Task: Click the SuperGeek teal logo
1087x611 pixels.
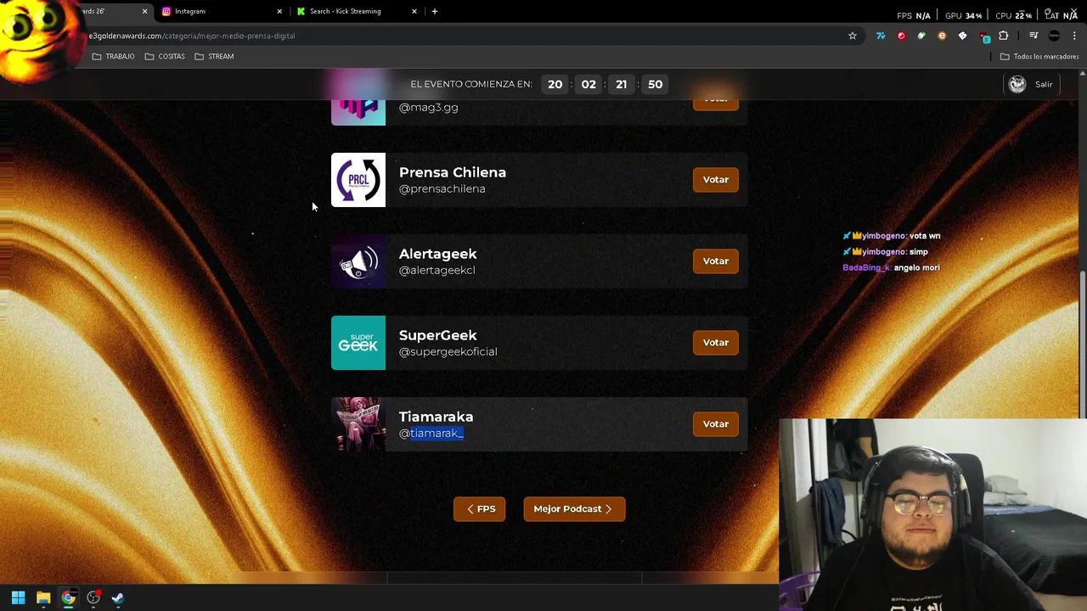Action: (x=358, y=343)
